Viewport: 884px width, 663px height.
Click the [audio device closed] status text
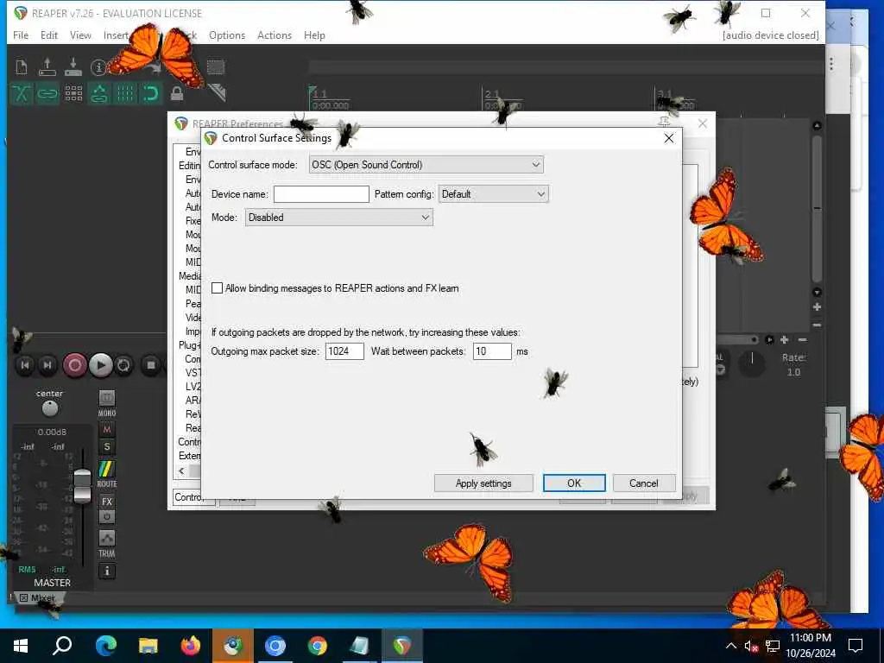770,35
